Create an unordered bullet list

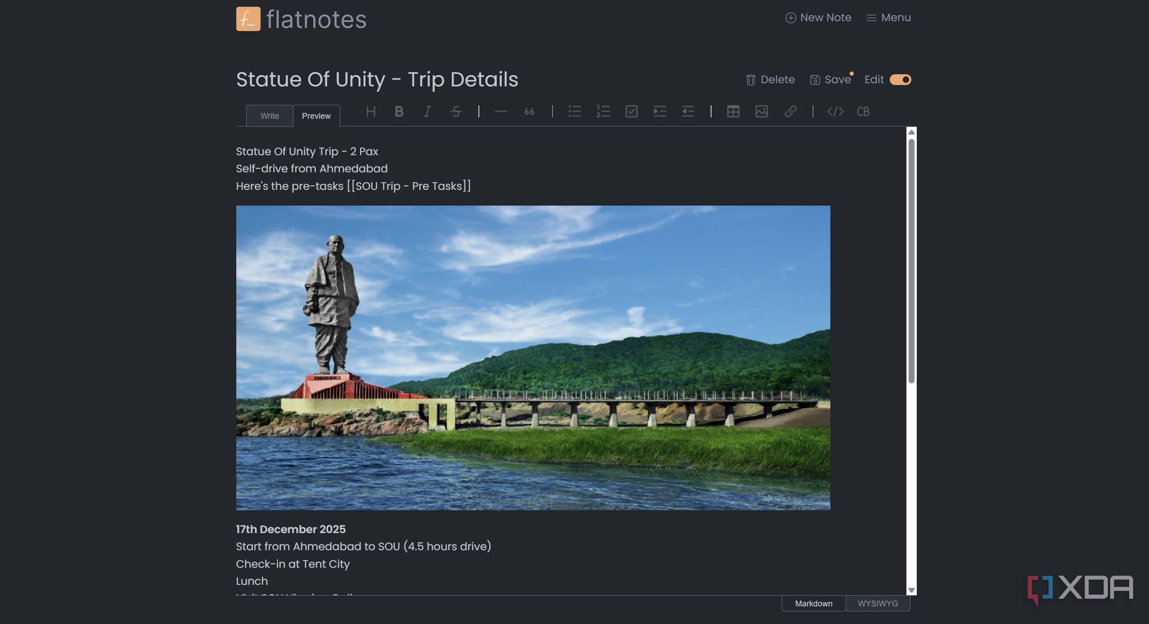(574, 112)
